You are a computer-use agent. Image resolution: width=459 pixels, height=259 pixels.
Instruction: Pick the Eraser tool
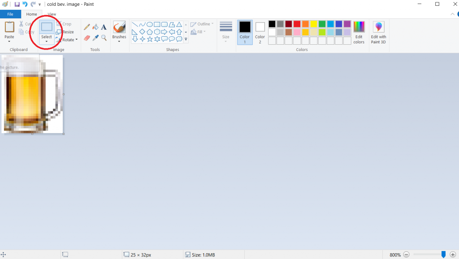click(87, 38)
